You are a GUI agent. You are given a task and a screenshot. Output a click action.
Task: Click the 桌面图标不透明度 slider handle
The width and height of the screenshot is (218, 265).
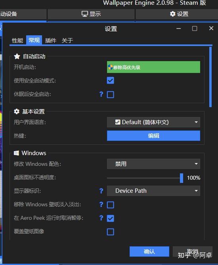coord(182,178)
